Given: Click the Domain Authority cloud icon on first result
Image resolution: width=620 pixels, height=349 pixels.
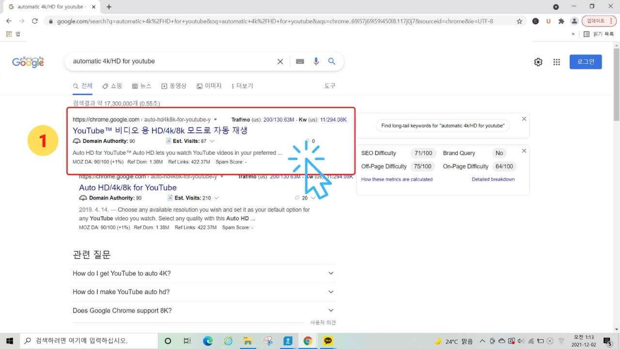Looking at the screenshot, I should click(76, 141).
